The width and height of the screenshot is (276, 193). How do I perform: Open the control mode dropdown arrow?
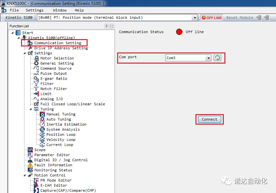[x=195, y=17]
